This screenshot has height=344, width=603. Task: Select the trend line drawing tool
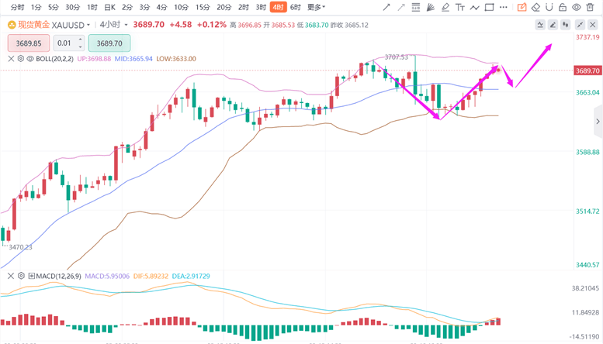point(387,7)
